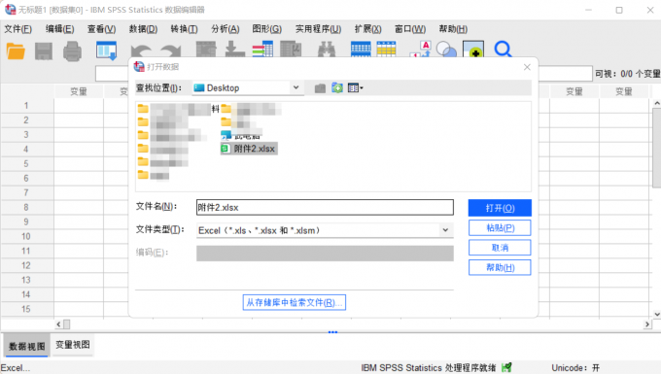Image resolution: width=661 pixels, height=374 pixels.
Task: Click the open data folder toolbar icon
Action: tap(16, 51)
